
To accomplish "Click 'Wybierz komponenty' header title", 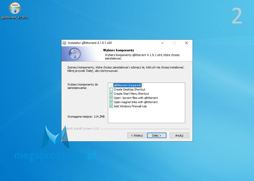I will click(118, 50).
